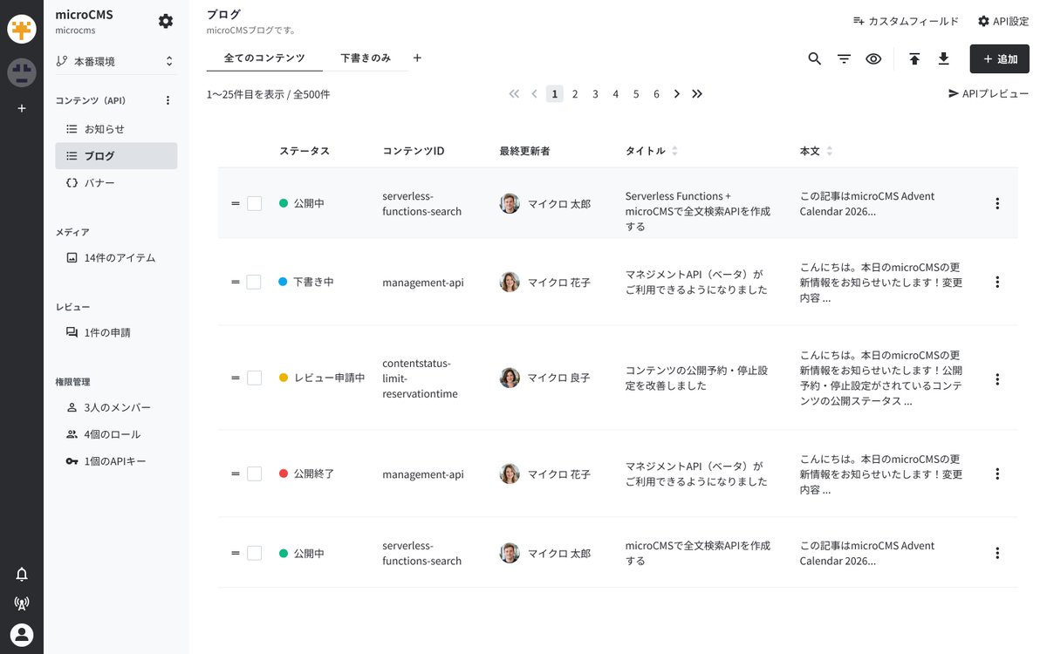Select the orange microCMS service logo
The image size is (1047, 654).
pyautogui.click(x=22, y=29)
